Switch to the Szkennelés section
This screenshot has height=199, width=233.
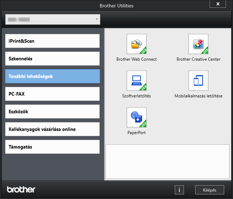coord(53,59)
